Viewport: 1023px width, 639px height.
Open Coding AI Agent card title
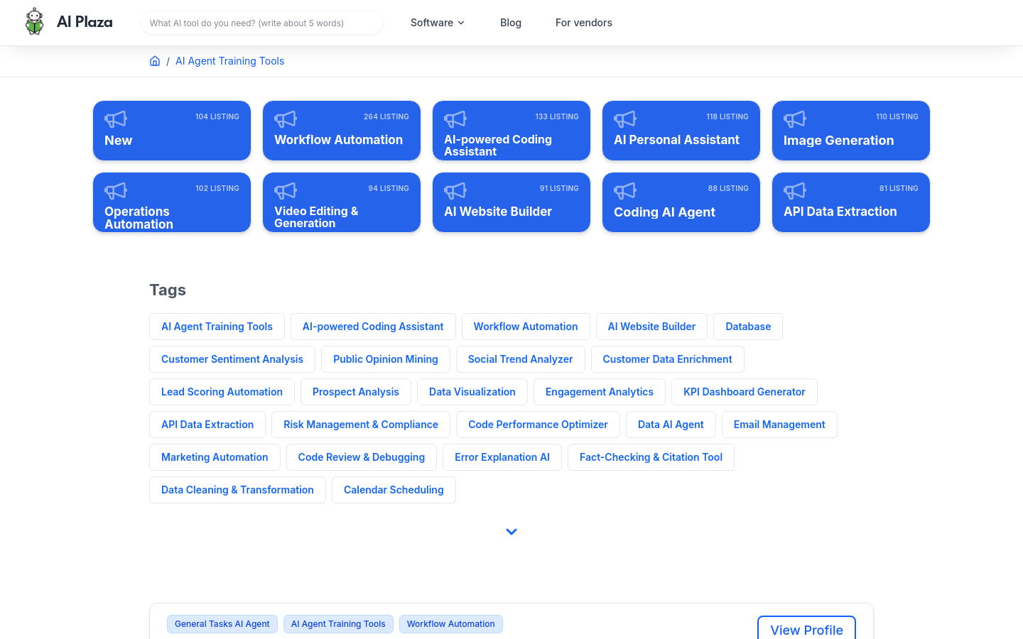coord(664,212)
